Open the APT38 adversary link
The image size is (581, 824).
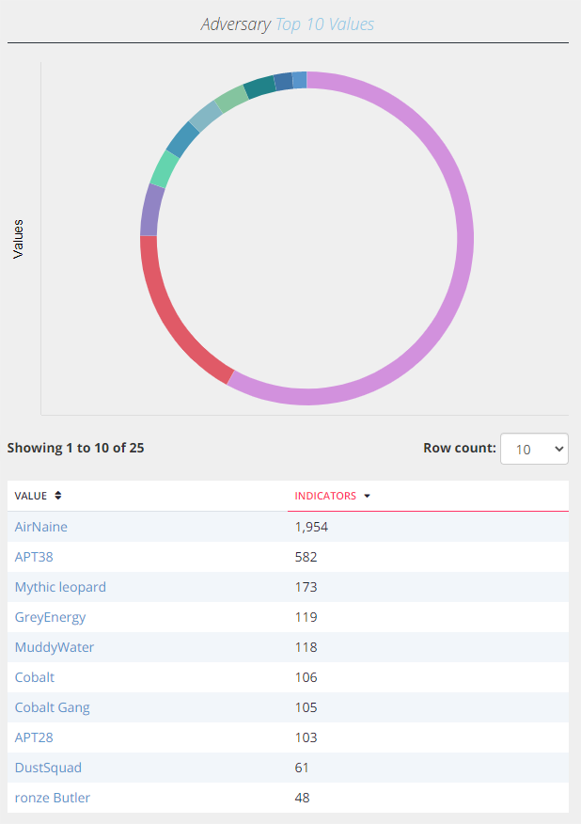(34, 557)
